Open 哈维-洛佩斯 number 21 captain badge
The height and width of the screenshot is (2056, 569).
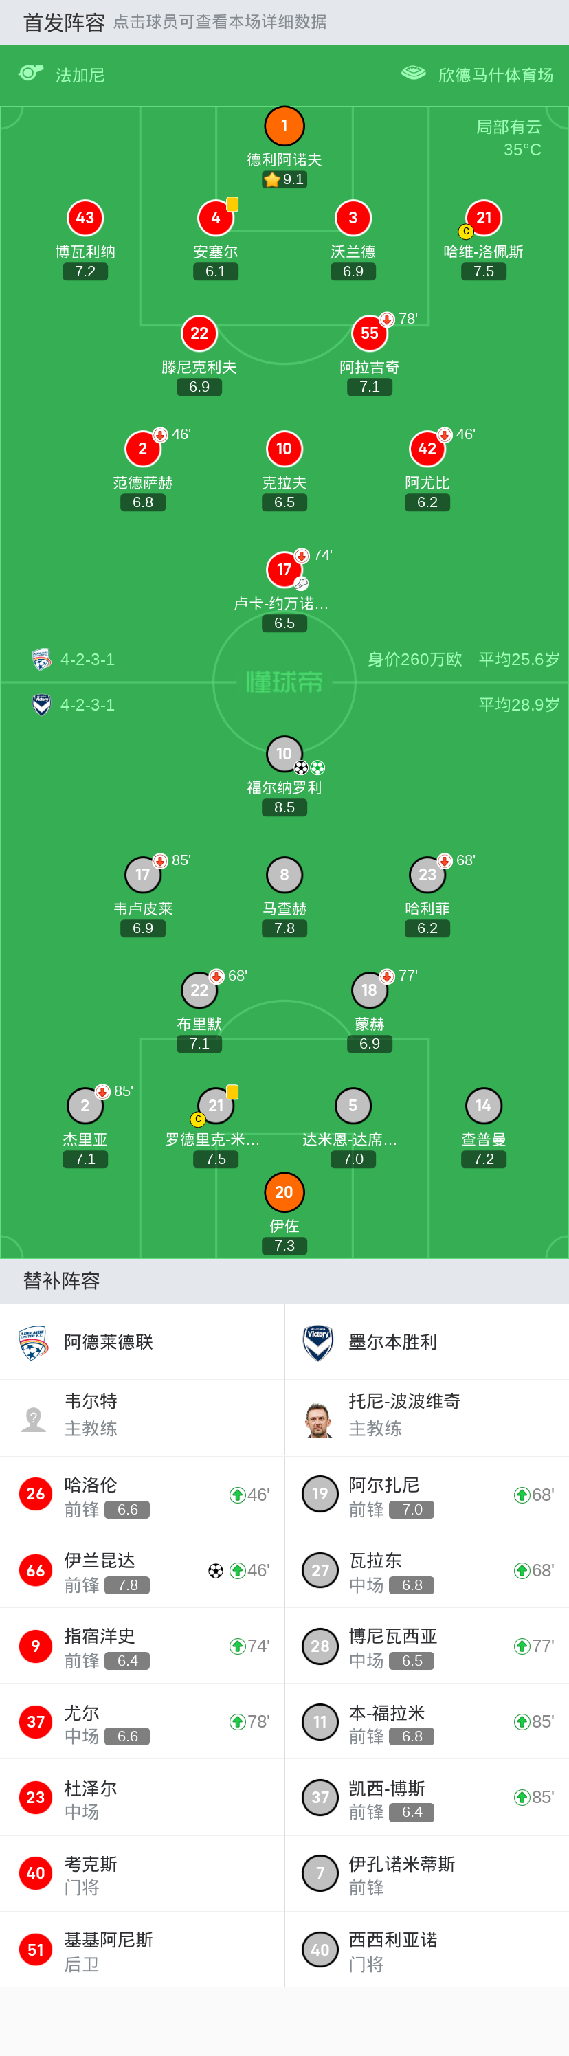pyautogui.click(x=484, y=218)
